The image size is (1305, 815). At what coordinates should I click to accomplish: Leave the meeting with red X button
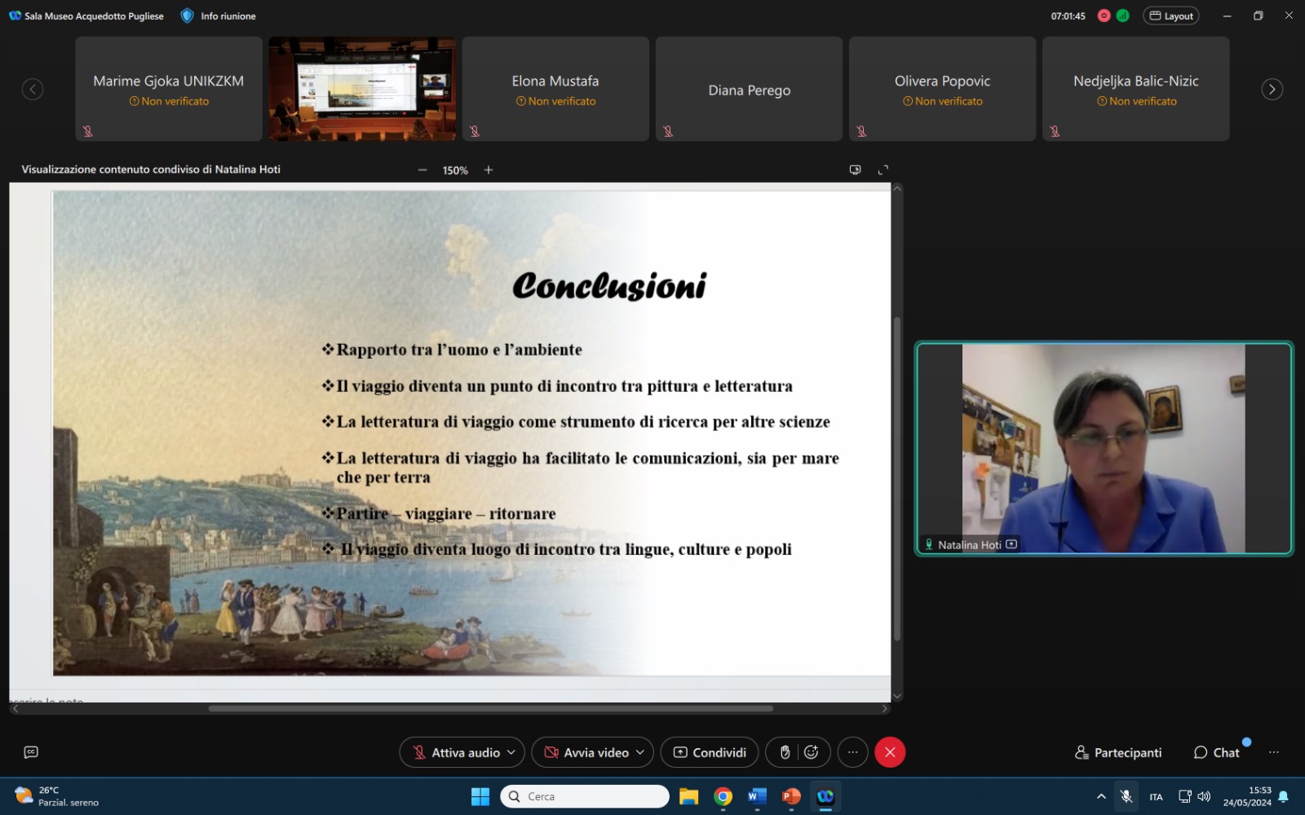[890, 752]
